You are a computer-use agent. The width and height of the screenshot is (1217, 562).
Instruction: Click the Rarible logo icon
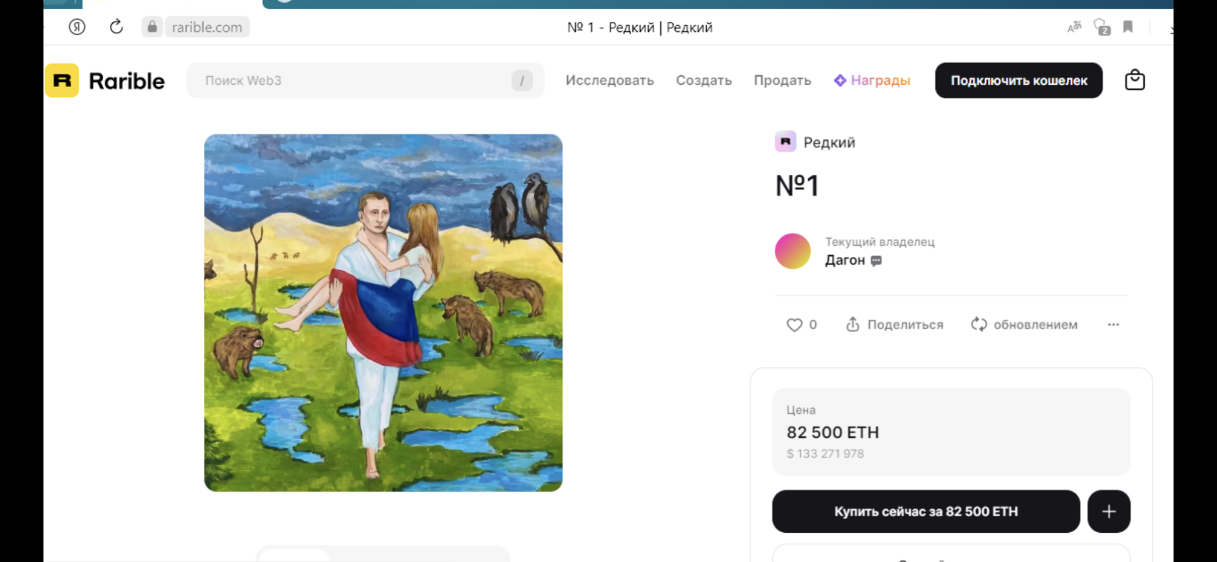62,81
